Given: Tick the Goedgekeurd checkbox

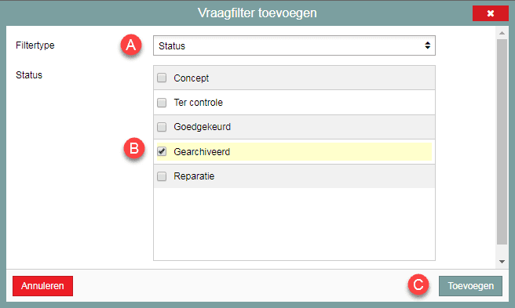Looking at the screenshot, I should [x=162, y=127].
